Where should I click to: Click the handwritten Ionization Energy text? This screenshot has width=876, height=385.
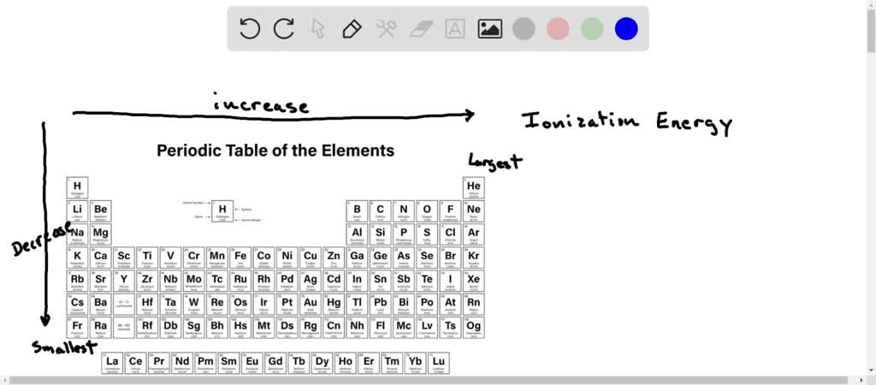point(627,121)
